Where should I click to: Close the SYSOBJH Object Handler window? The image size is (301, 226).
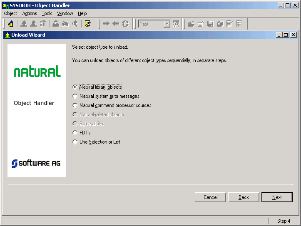[295, 5]
